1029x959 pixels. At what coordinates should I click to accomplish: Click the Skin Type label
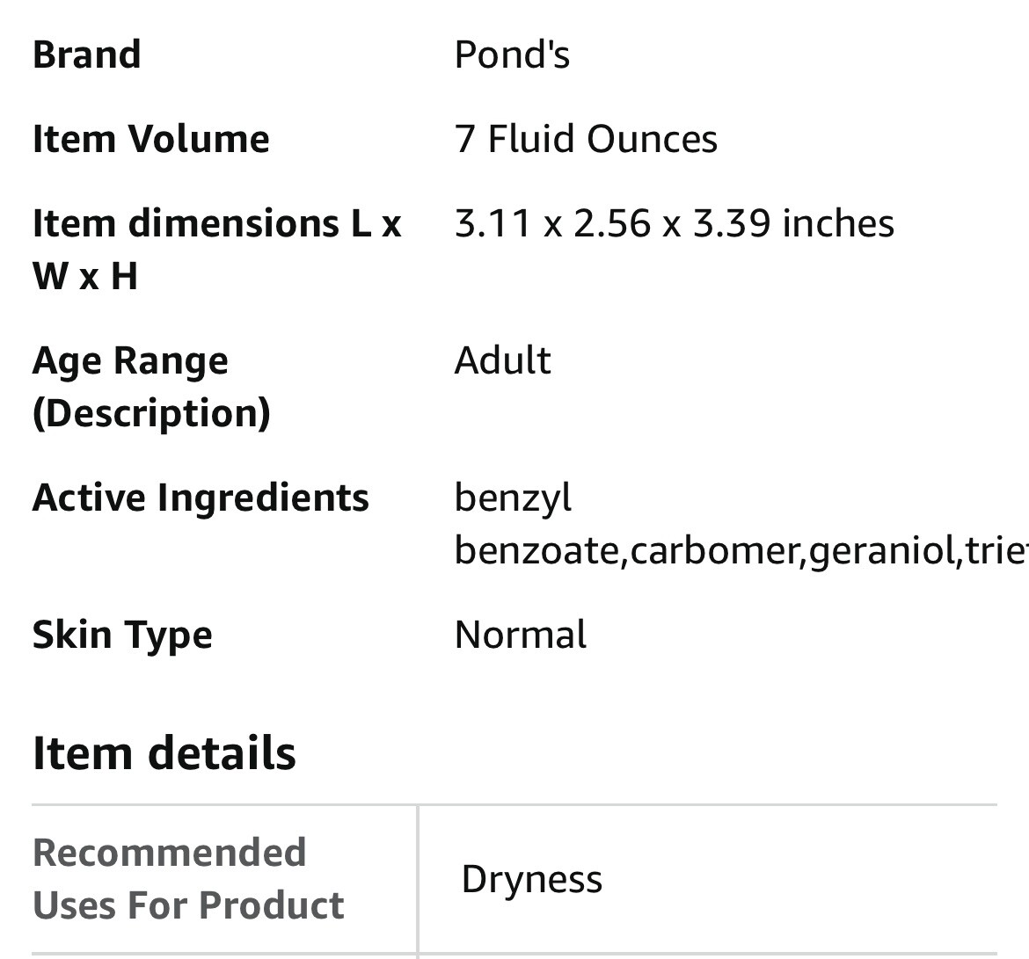point(122,635)
